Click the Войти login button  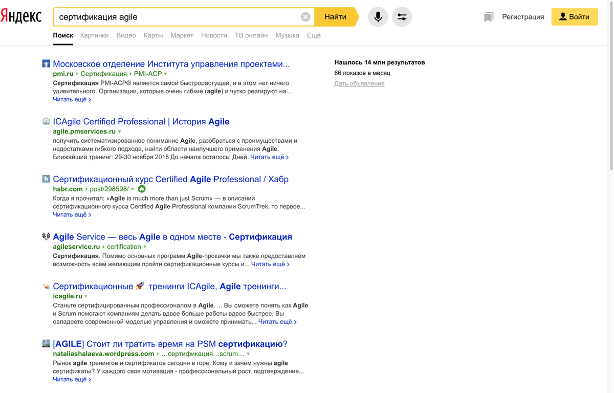(574, 17)
